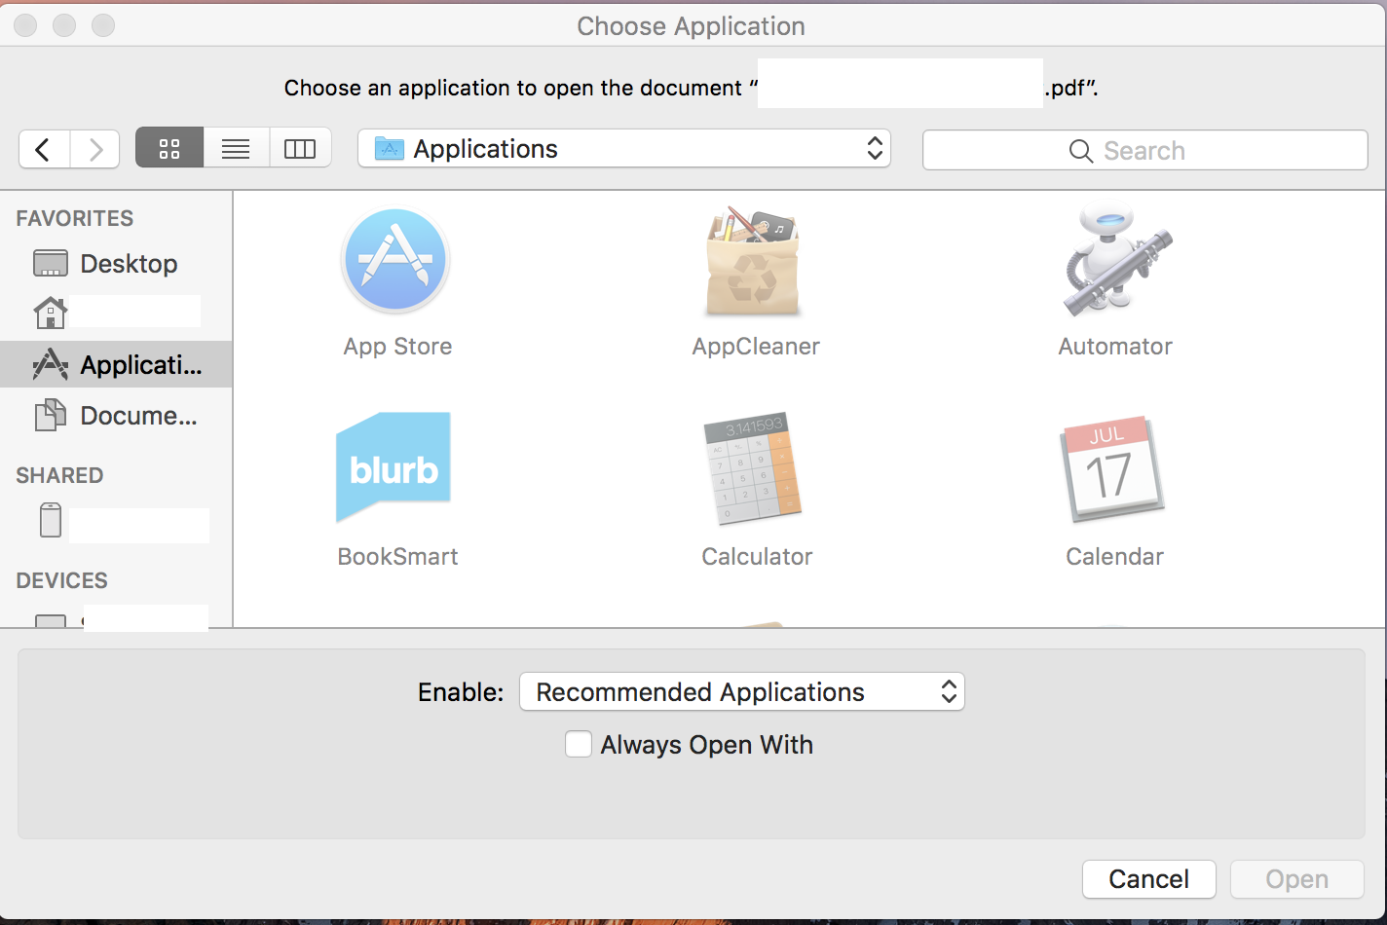
Task: Open Desktop in the Favorites sidebar
Action: pyautogui.click(x=116, y=264)
